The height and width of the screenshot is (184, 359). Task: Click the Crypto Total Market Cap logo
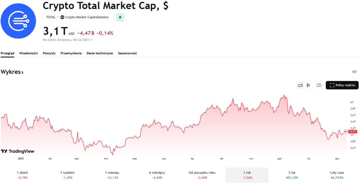coord(18,21)
